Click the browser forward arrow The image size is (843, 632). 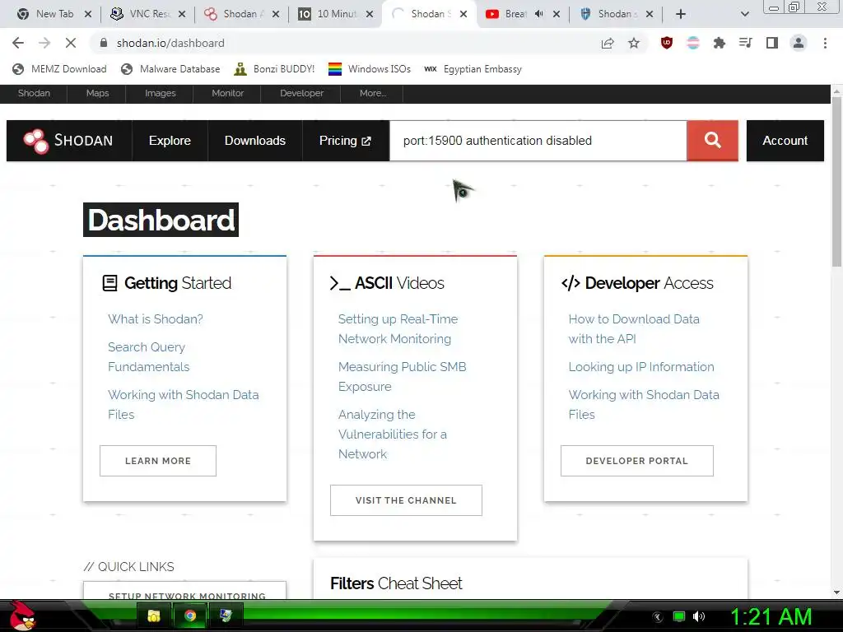[x=44, y=43]
